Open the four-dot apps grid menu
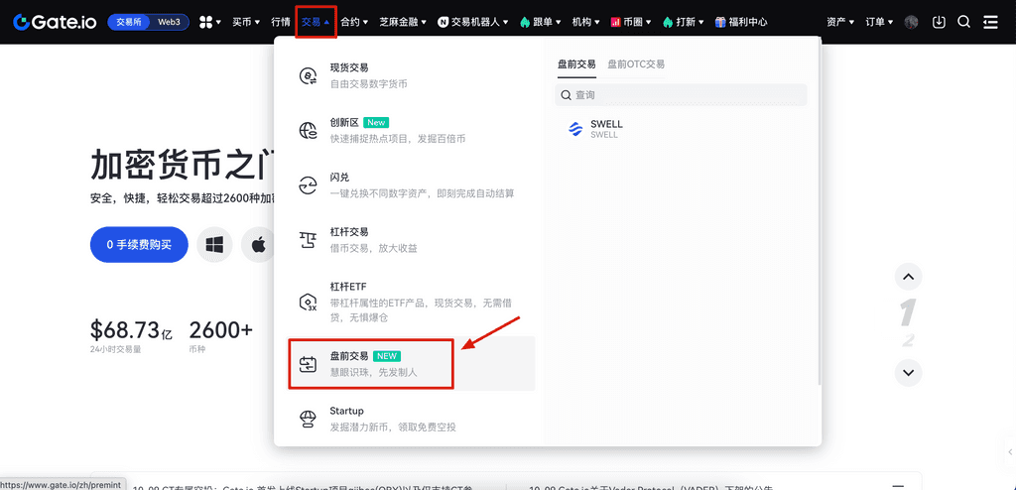Screen dimensions: 1016x490 click(209, 22)
